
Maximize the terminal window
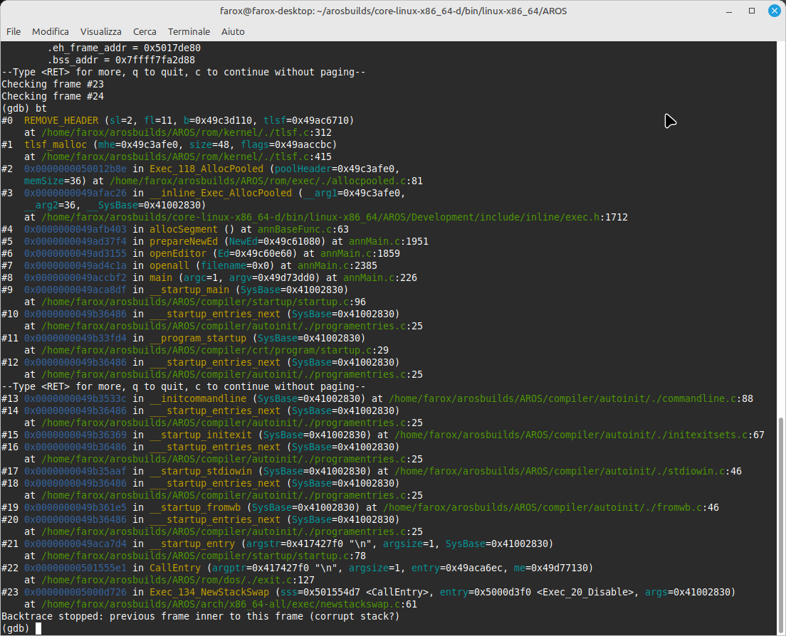[753, 11]
